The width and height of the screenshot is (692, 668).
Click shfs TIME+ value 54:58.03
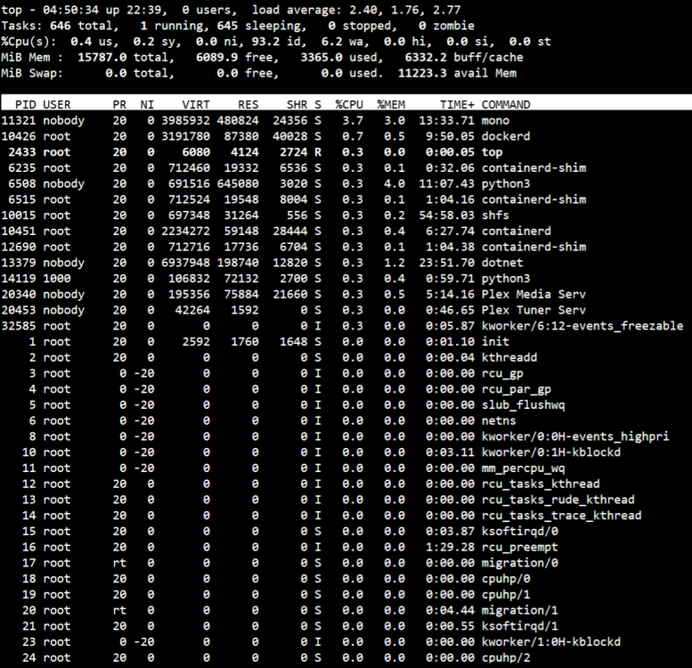pos(446,216)
